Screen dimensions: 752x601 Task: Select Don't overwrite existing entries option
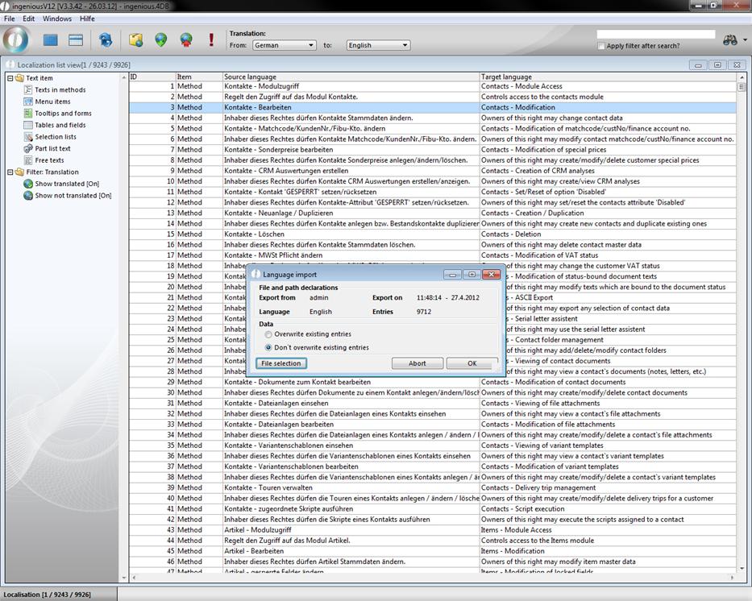[x=268, y=348]
